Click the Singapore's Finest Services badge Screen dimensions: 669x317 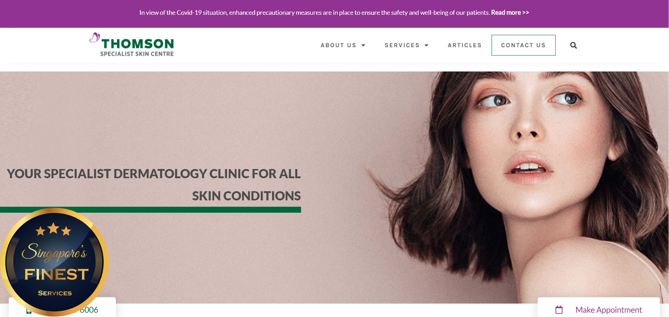click(x=55, y=262)
